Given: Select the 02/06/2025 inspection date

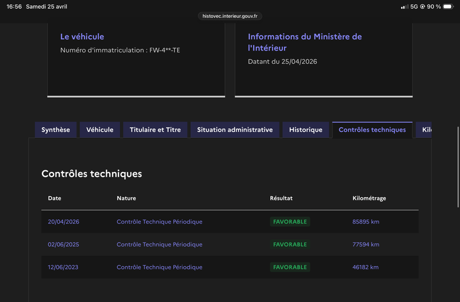Looking at the screenshot, I should pos(63,244).
